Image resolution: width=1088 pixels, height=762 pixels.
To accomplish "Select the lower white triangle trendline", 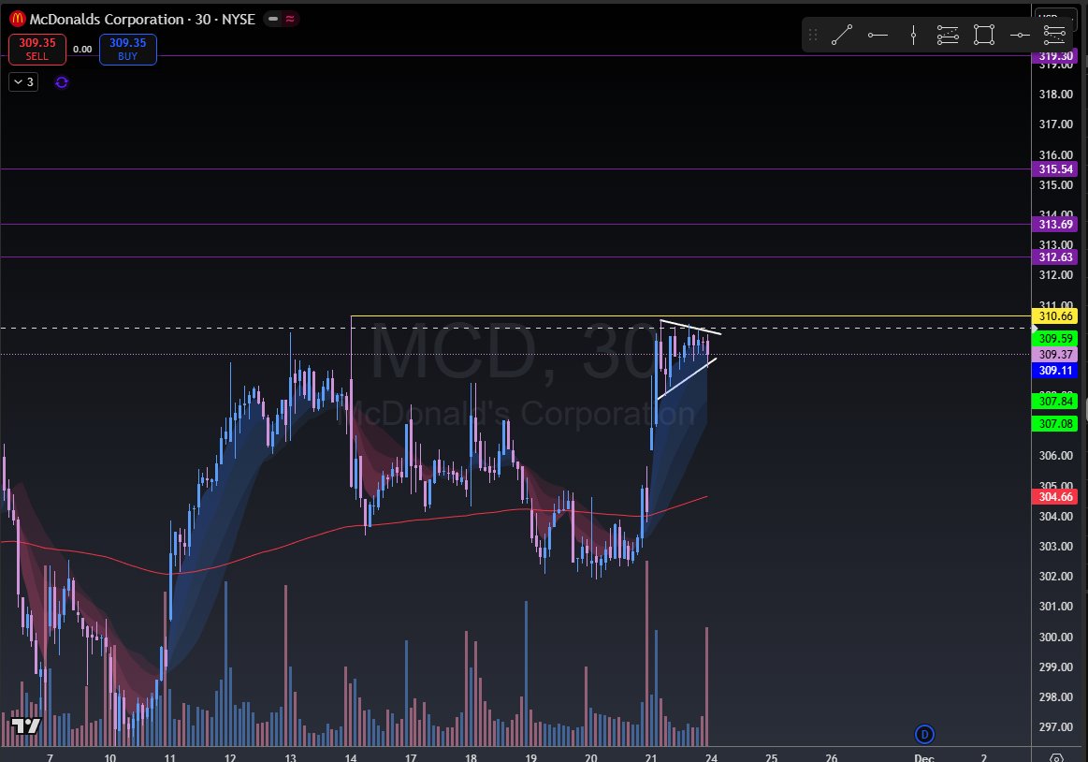I will 687,378.
